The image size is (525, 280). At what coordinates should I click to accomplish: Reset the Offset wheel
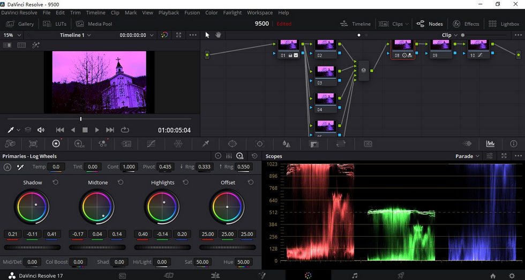[251, 183]
